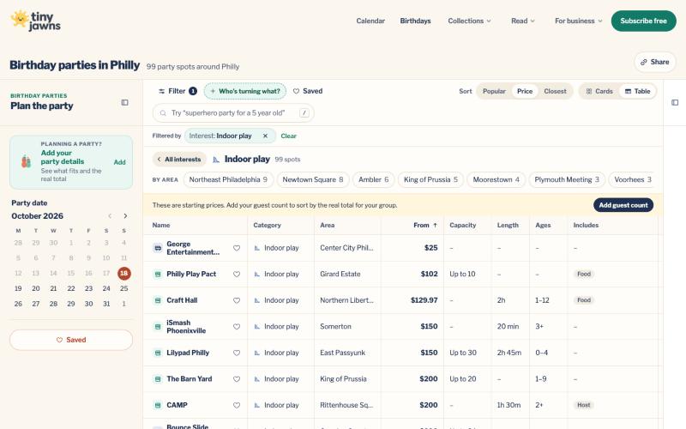Screen dimensions: 686x429
Task: Open the Who's turning what? chip
Action: tap(245, 91)
